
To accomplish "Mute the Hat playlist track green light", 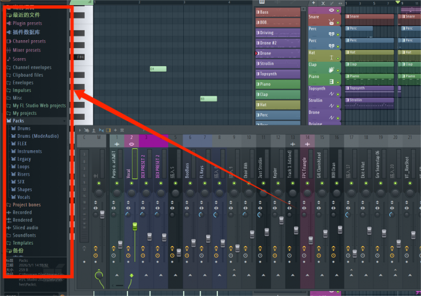I will click(x=338, y=58).
